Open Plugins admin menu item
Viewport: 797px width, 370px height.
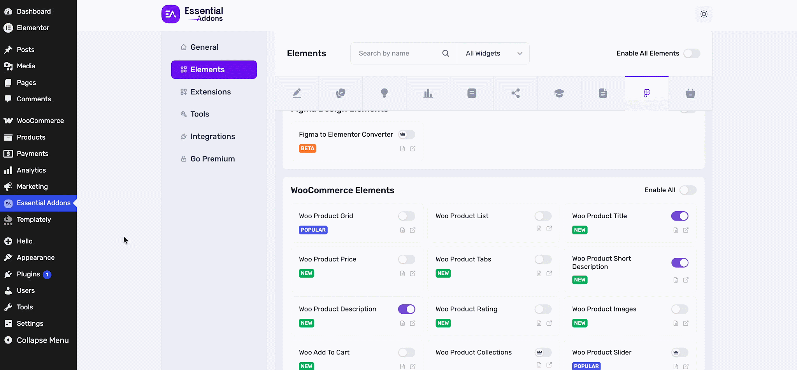click(38, 274)
